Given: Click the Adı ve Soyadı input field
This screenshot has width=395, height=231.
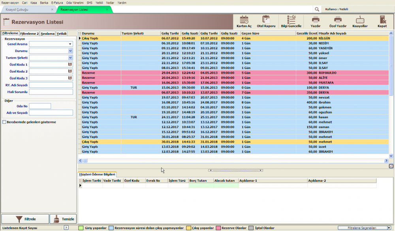Looking at the screenshot, I should point(51,113).
